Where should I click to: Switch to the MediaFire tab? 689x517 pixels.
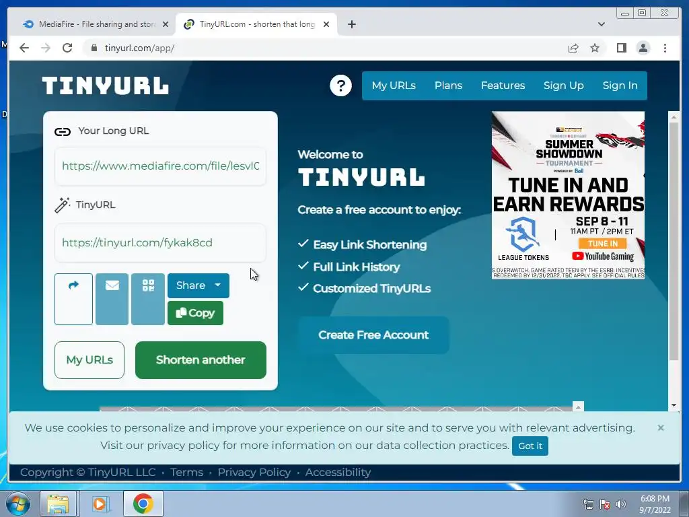pyautogui.click(x=96, y=24)
